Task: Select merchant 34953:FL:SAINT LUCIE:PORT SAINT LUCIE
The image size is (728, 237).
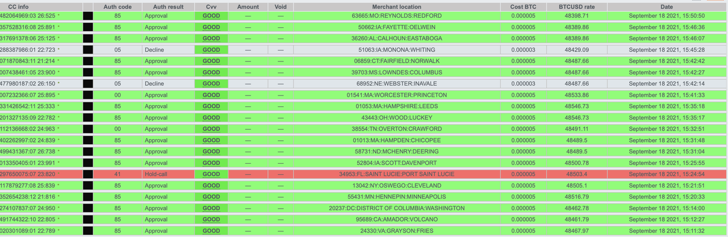Action: (x=396, y=174)
